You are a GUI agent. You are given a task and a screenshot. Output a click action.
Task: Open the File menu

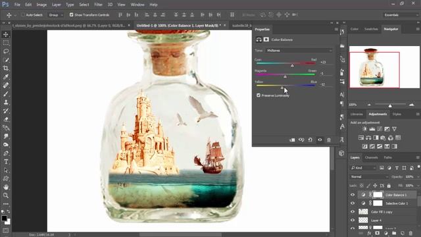click(17, 5)
